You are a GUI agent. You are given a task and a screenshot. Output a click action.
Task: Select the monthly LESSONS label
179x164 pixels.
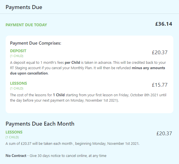point(14,132)
